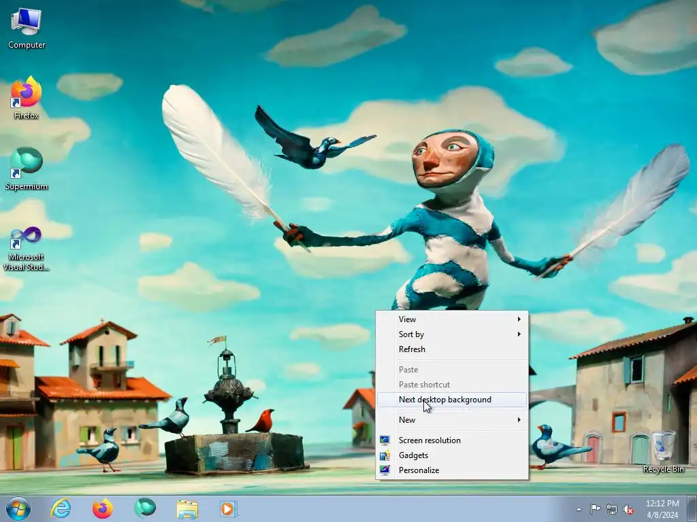Select the Firefox desktop shortcut
Screen dimensions: 697x522
point(27,98)
